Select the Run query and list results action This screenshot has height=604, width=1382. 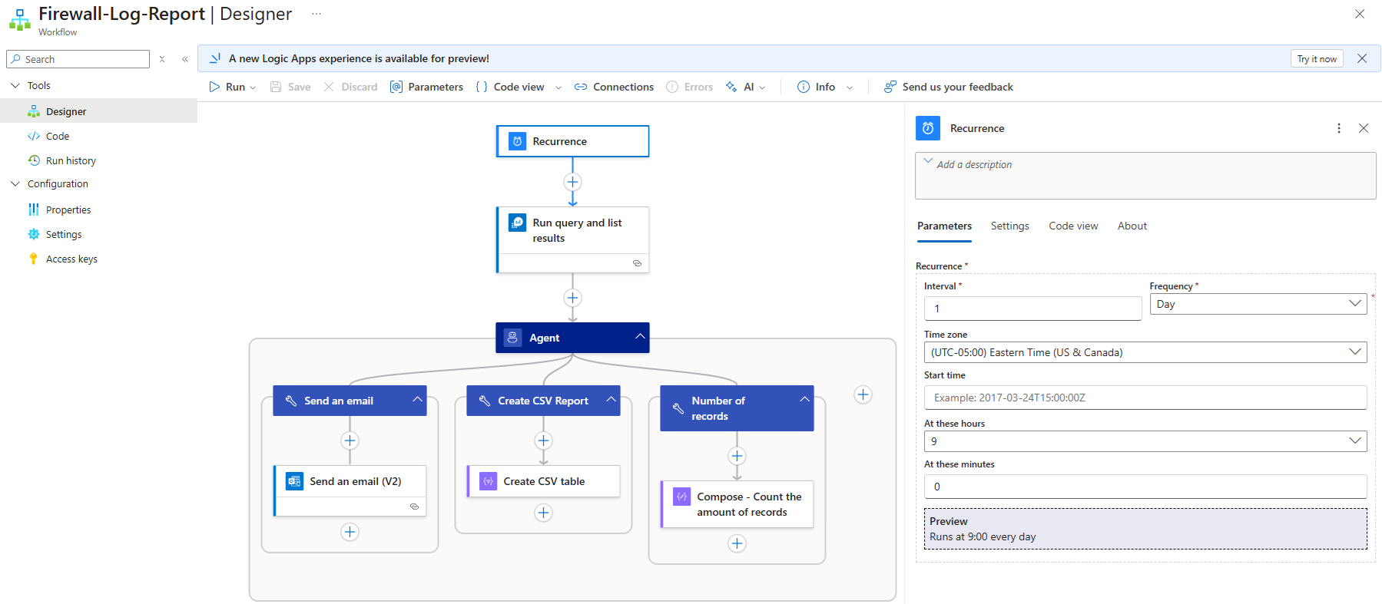click(572, 231)
